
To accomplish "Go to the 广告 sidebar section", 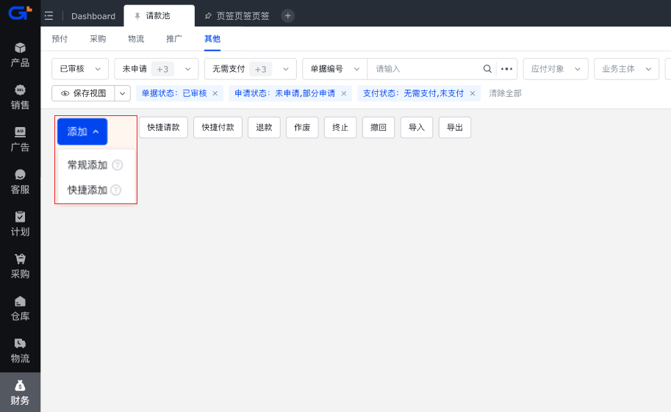I will [x=20, y=139].
